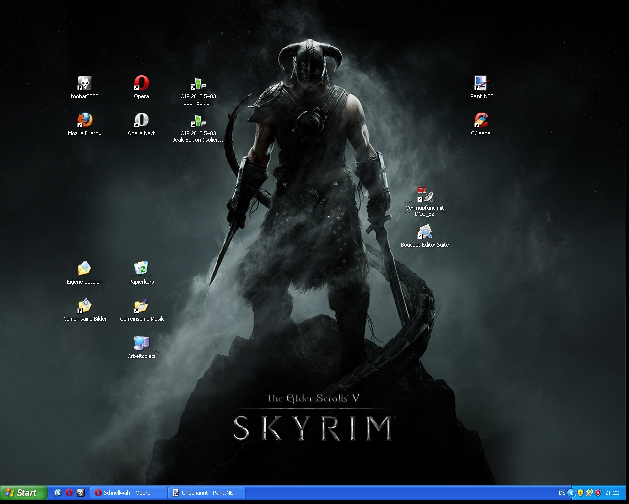Select the Papierkorb recycle bin icon
Viewport: 629px width, 504px height.
pyautogui.click(x=141, y=273)
